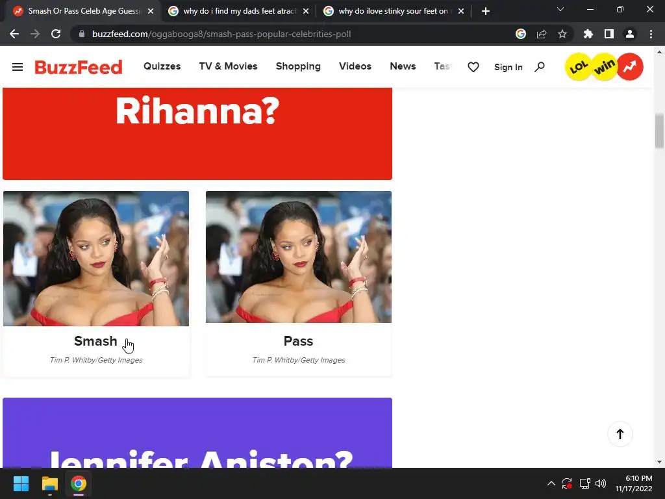This screenshot has height=499, width=665.
Task: Click the network tray icon
Action: click(x=585, y=483)
